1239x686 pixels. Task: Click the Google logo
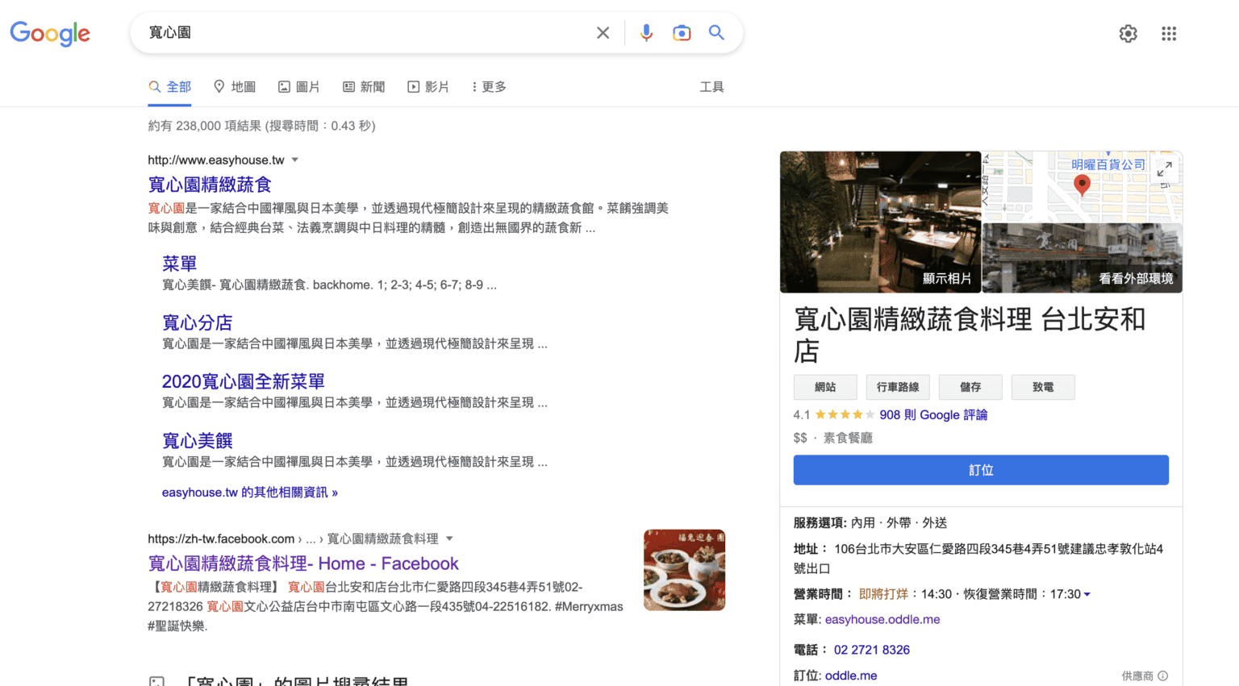[x=50, y=34]
